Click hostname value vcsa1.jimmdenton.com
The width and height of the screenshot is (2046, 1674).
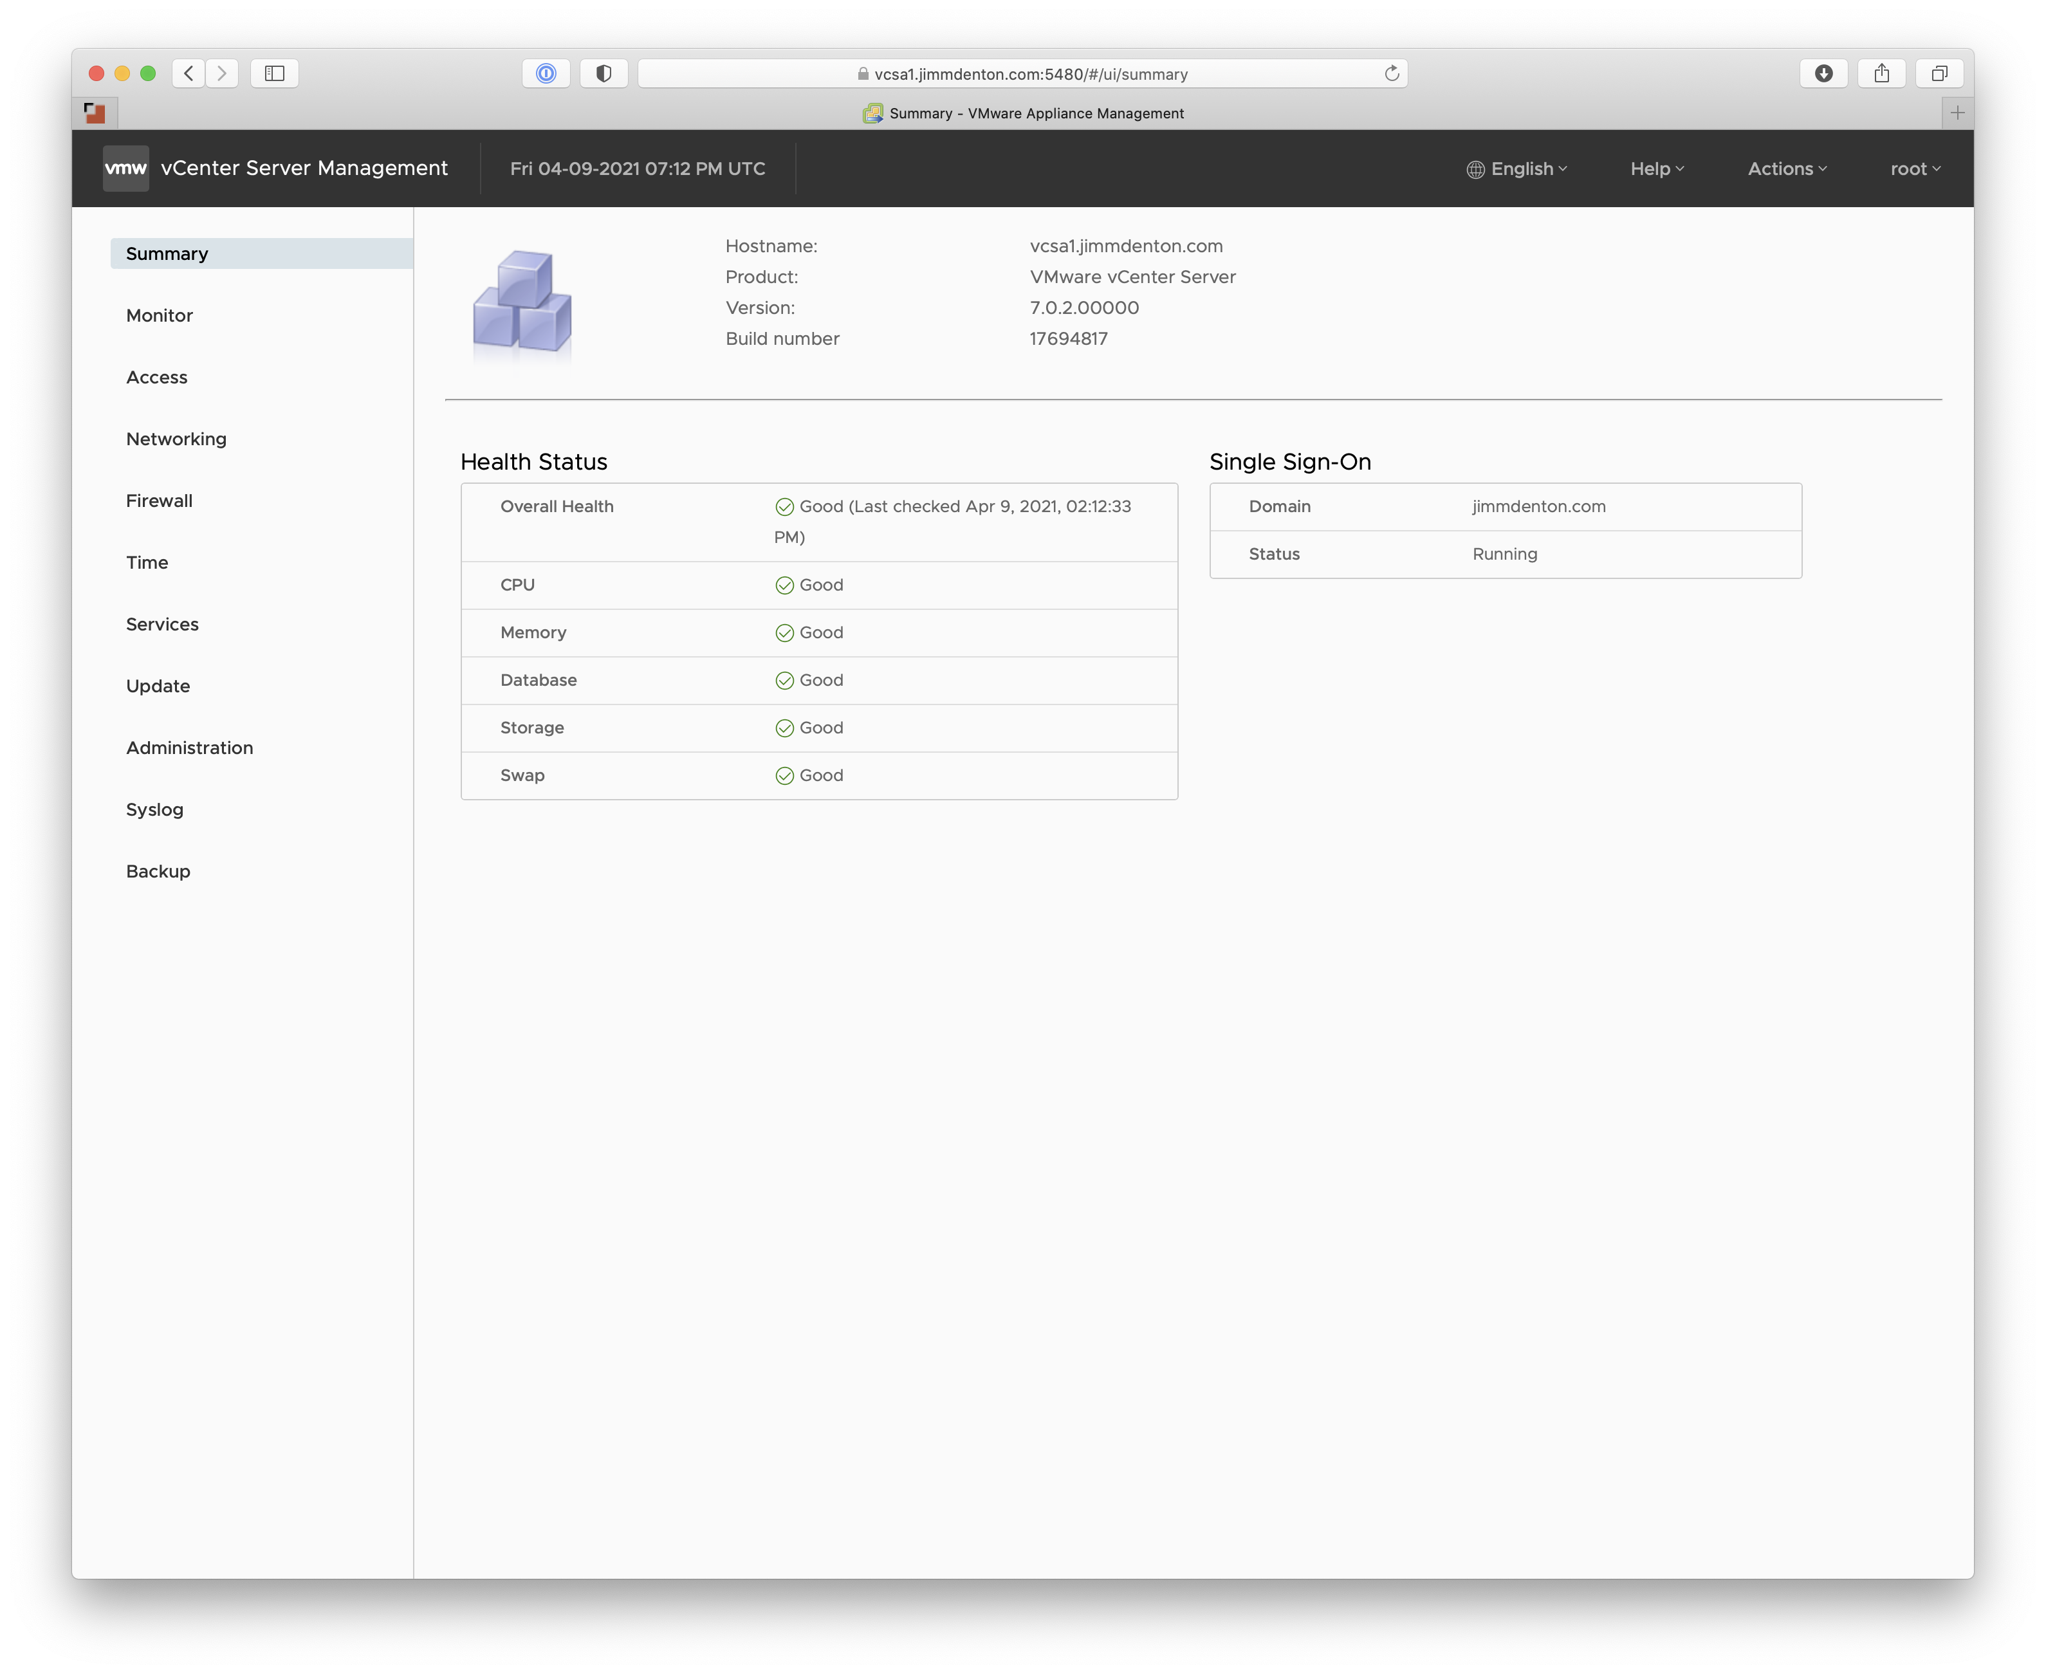(1125, 246)
